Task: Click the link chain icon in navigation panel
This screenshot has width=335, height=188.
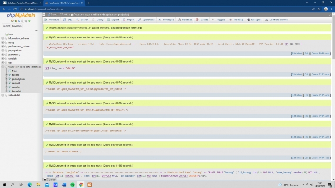Action: [x=37, y=30]
